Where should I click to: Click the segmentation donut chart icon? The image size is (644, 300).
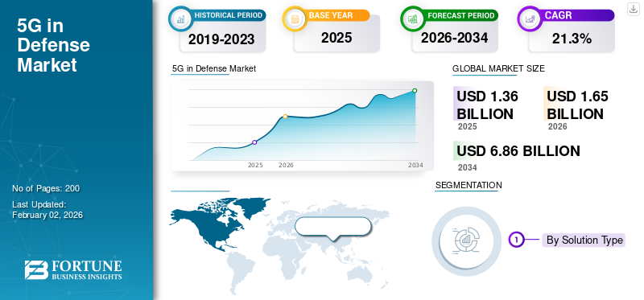click(x=467, y=241)
